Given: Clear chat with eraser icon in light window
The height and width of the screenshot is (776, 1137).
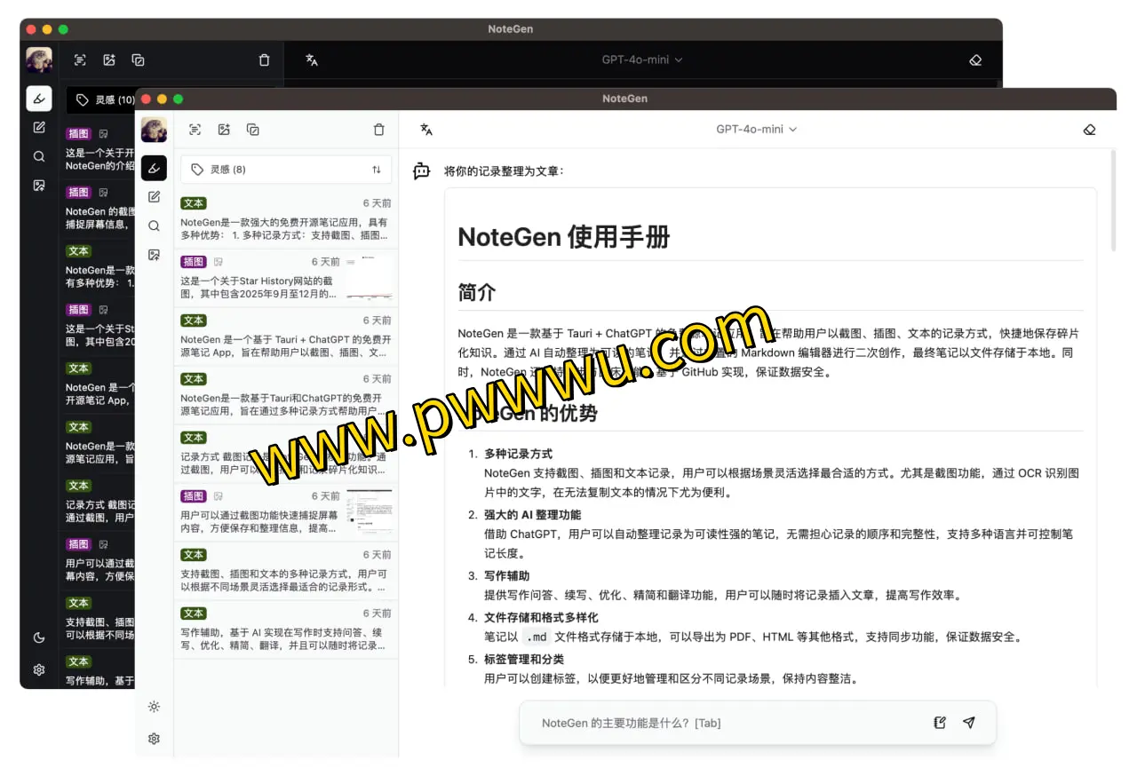Looking at the screenshot, I should click(x=1090, y=130).
